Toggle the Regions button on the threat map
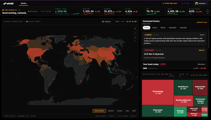 (107, 22)
